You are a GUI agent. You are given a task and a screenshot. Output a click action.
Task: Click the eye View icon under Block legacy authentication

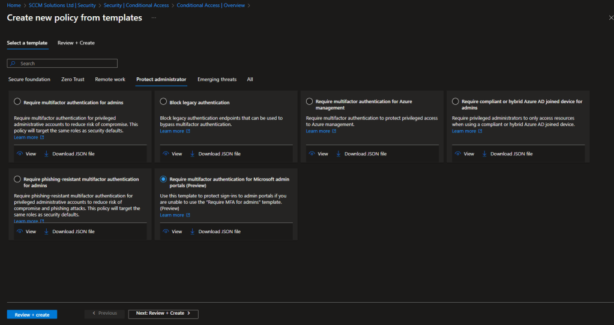[166, 154]
